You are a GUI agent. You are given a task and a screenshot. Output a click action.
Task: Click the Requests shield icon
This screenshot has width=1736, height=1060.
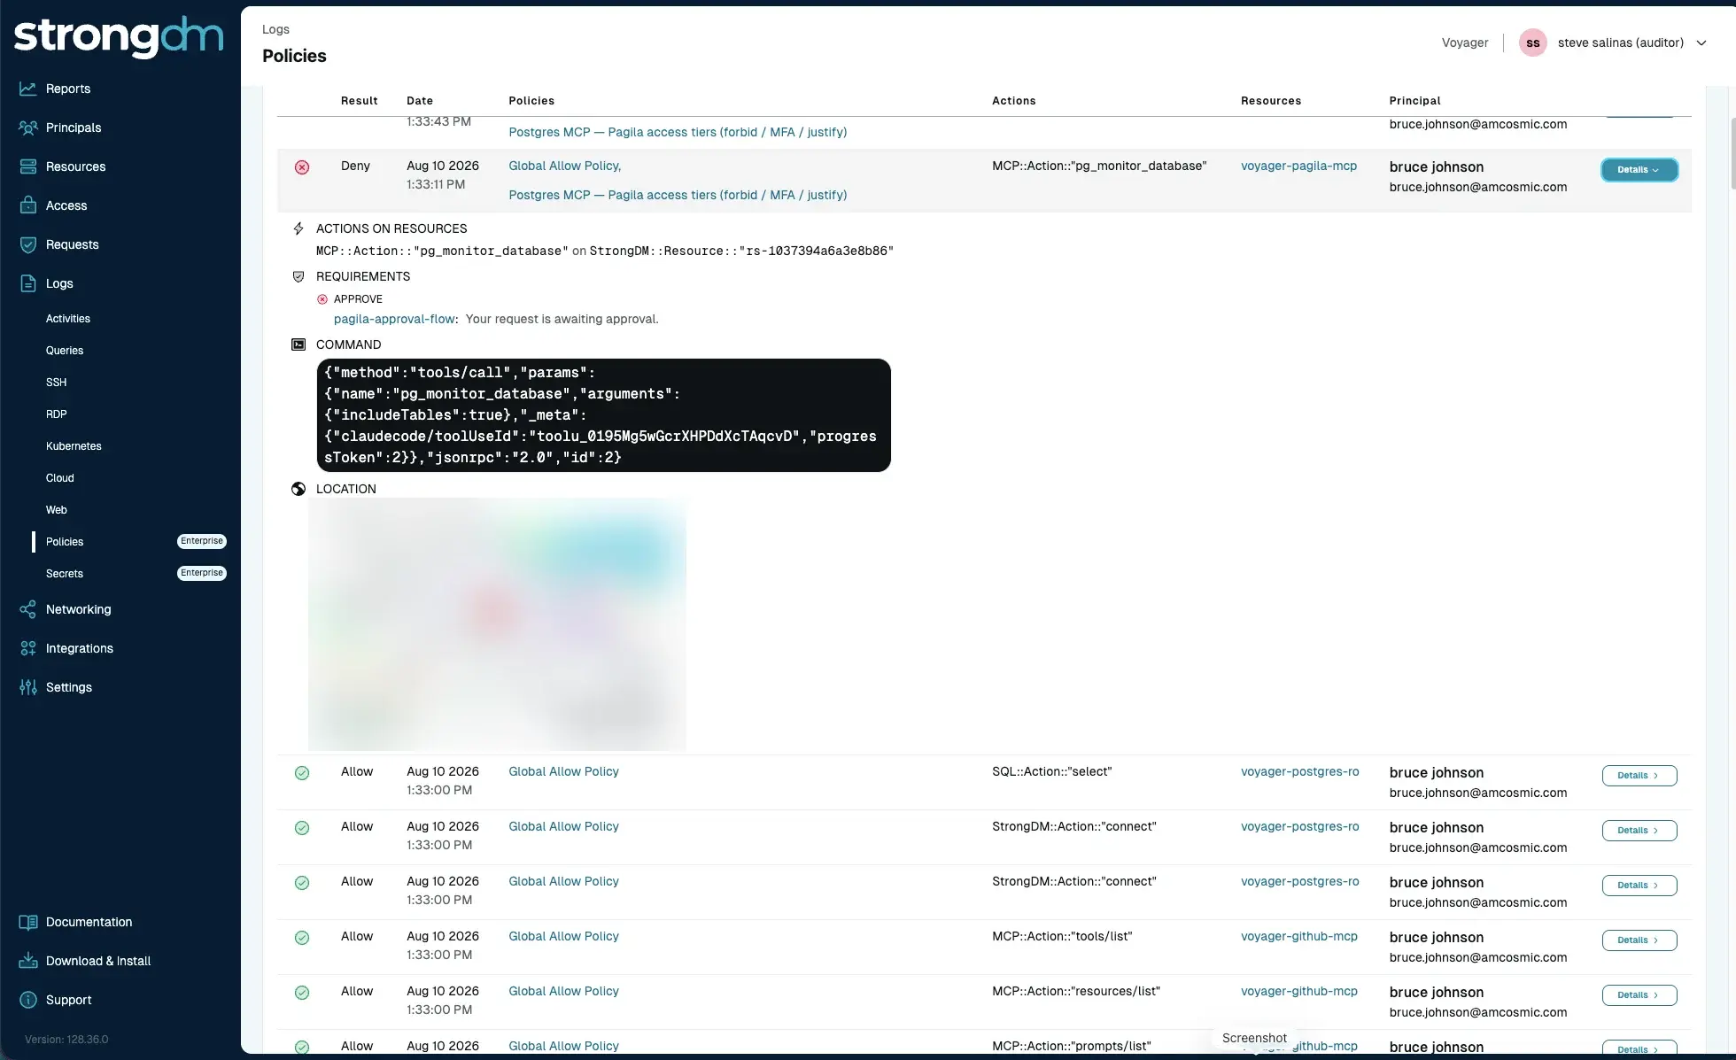[x=28, y=244]
